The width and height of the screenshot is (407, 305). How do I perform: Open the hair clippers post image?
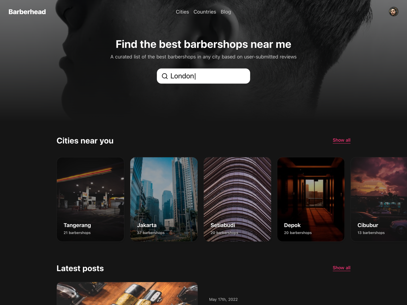[x=127, y=293]
